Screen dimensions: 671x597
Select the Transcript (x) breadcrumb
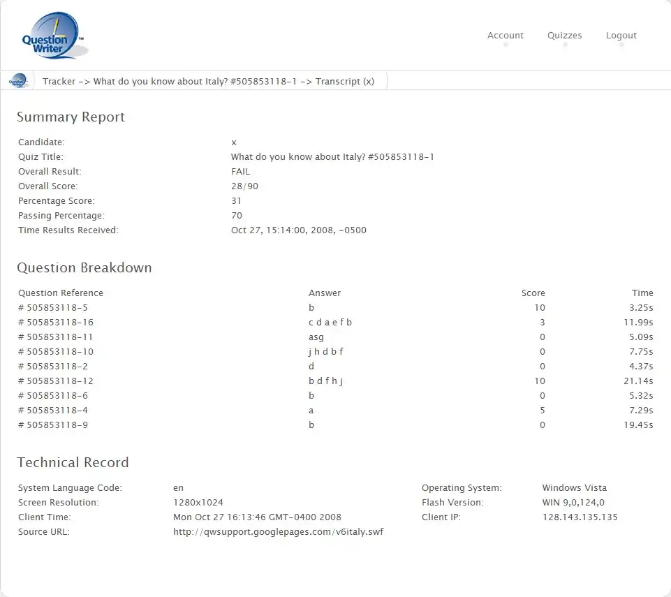pyautogui.click(x=344, y=82)
